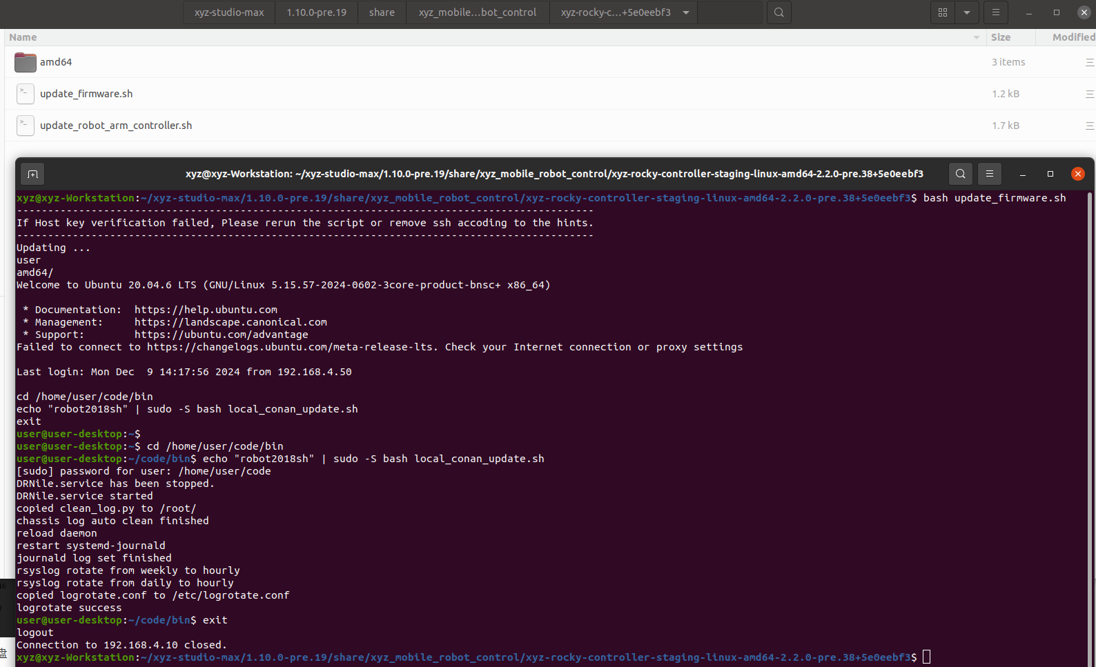Open the xyz-rocky-c...+5e0eebf3 path dropdown arrow
1096x667 pixels.
[x=686, y=12]
